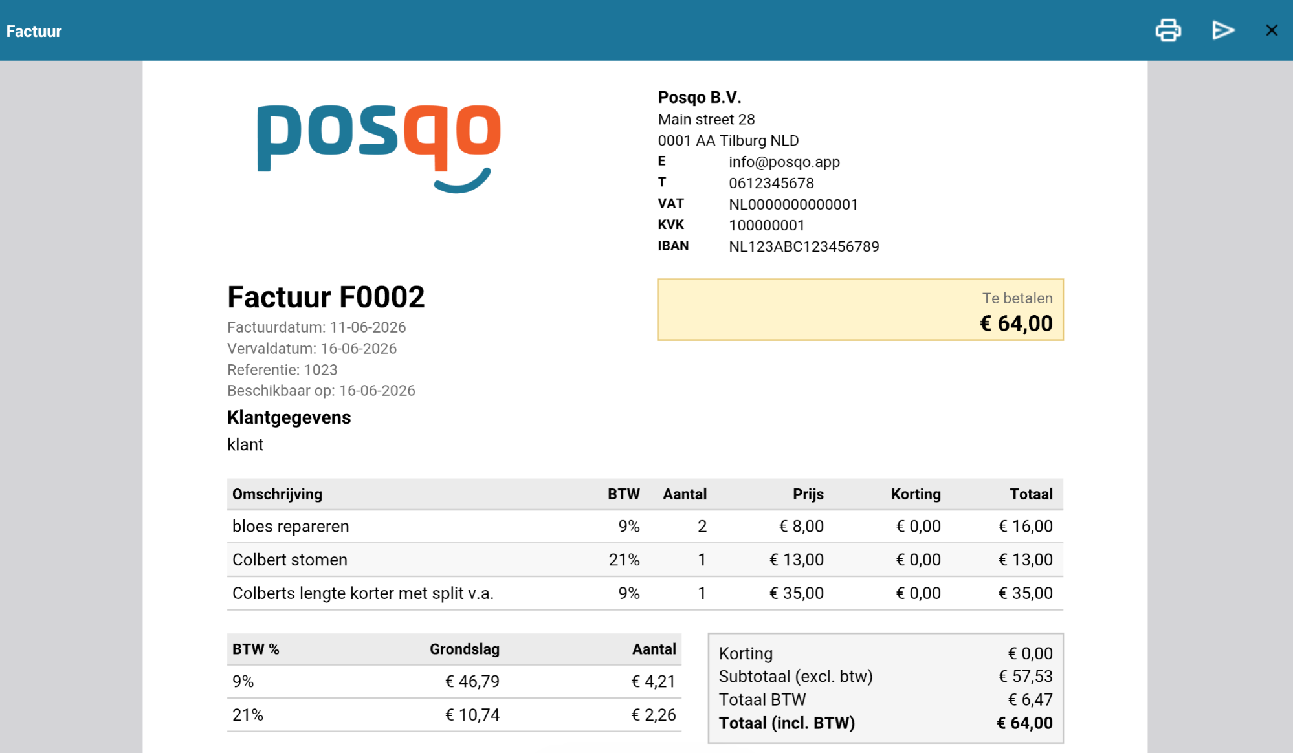Click Totaal BTW € 6,47 value

[x=1030, y=700]
